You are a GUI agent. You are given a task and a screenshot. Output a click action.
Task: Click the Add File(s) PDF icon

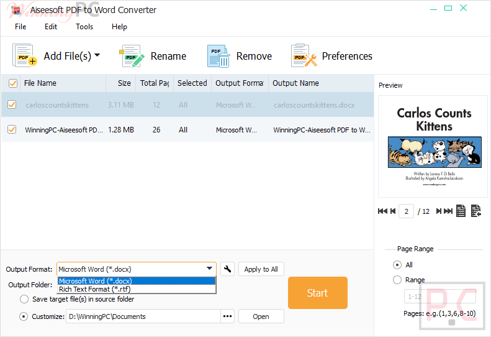[24, 55]
